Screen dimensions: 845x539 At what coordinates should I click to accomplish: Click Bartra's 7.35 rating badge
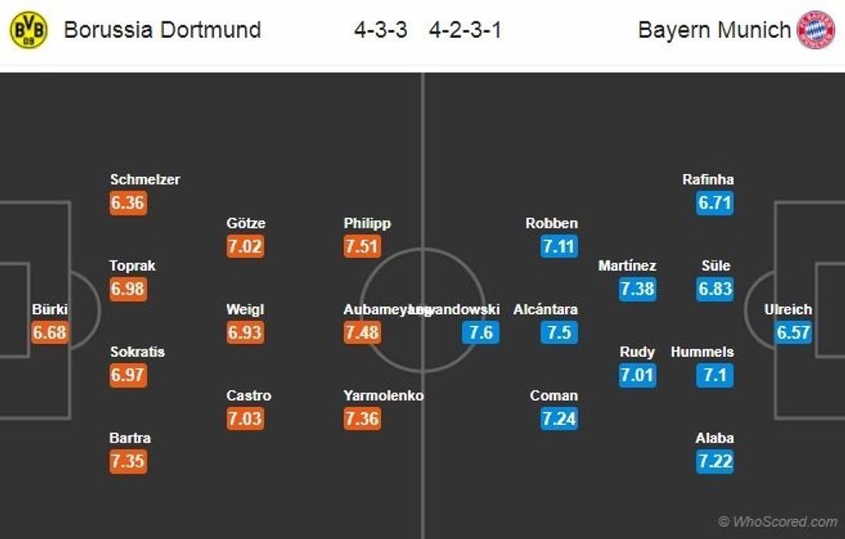point(128,461)
